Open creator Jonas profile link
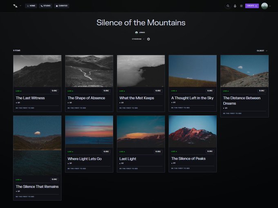Screen dimensions: 278x208 pos(140,33)
